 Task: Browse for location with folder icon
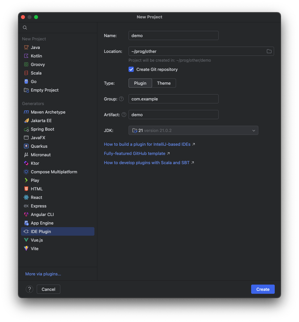click(269, 51)
